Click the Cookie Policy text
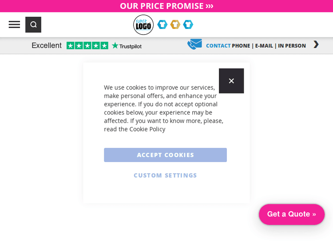The height and width of the screenshot is (250, 333). [147, 129]
